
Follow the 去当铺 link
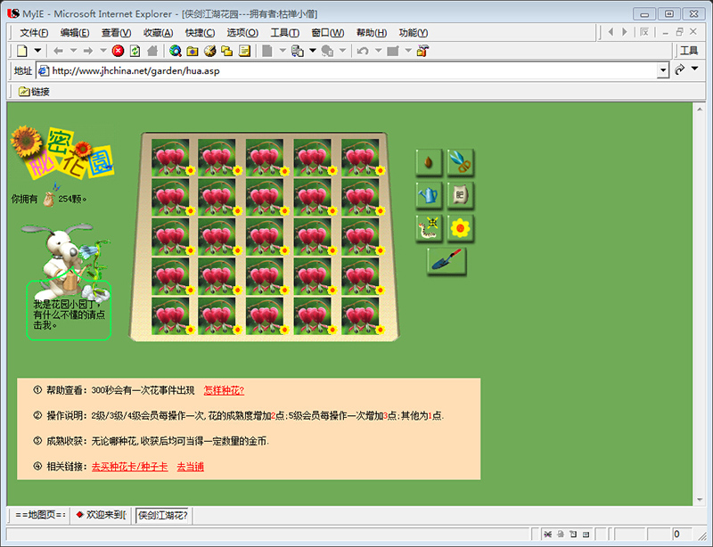[190, 467]
